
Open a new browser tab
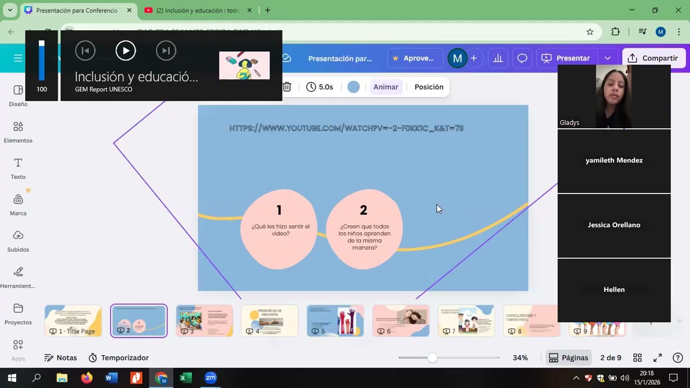268,10
